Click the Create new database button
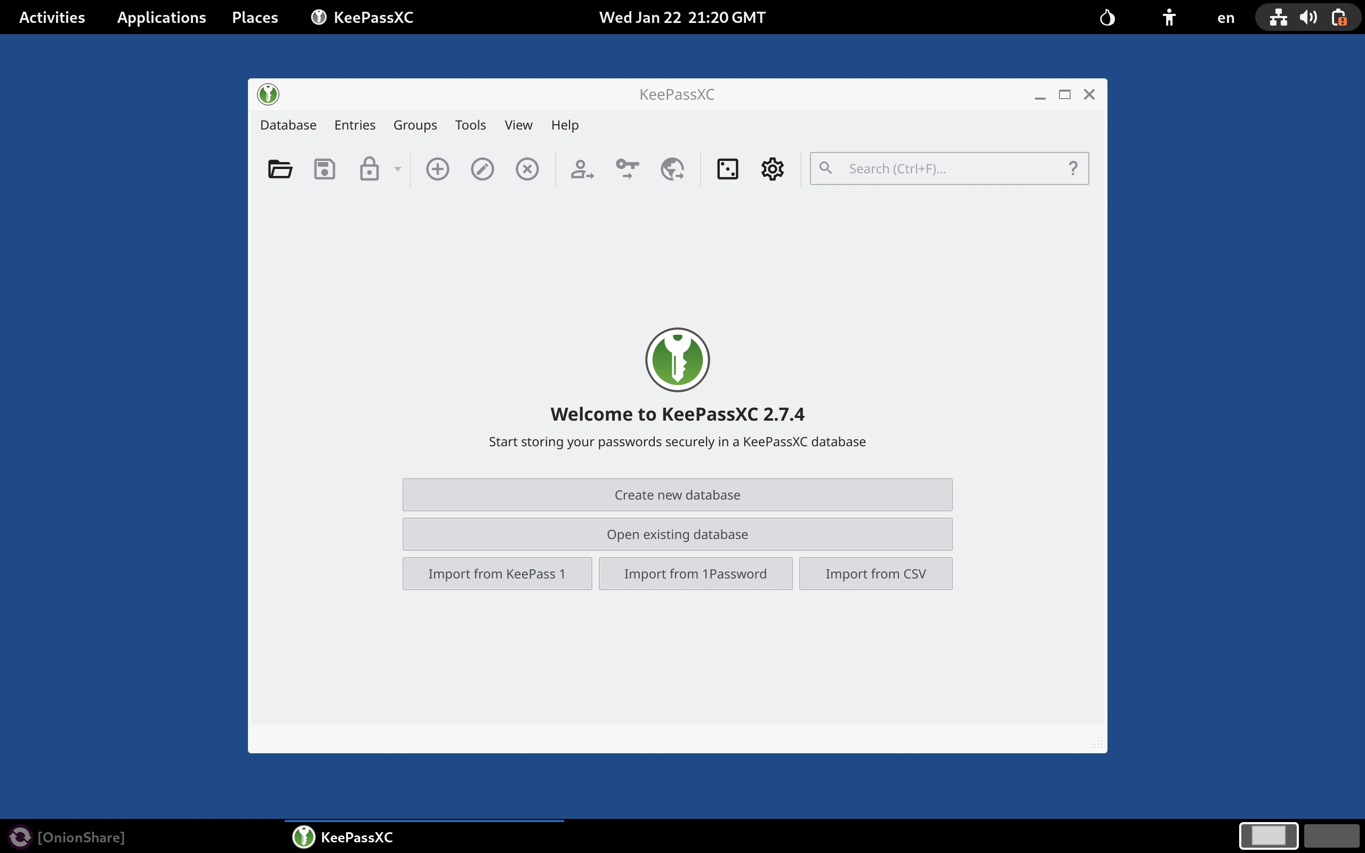The width and height of the screenshot is (1365, 853). click(x=677, y=494)
